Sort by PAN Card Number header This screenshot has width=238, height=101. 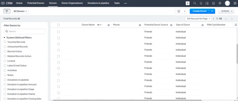[216, 25]
